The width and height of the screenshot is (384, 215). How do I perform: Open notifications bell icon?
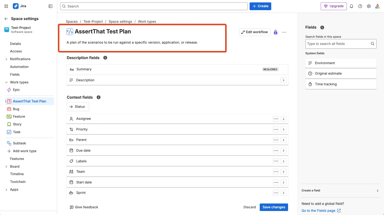pyautogui.click(x=351, y=6)
